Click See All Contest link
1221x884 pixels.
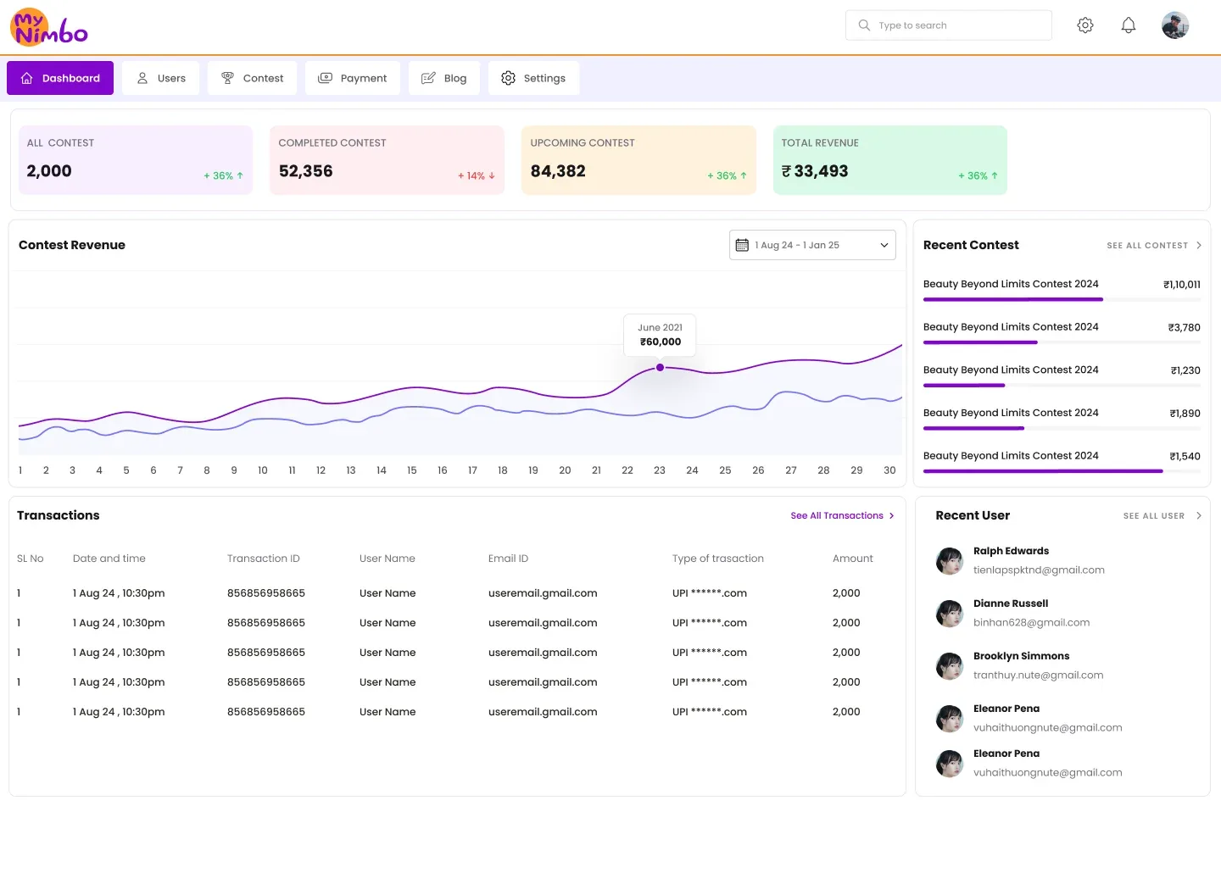(x=1147, y=246)
